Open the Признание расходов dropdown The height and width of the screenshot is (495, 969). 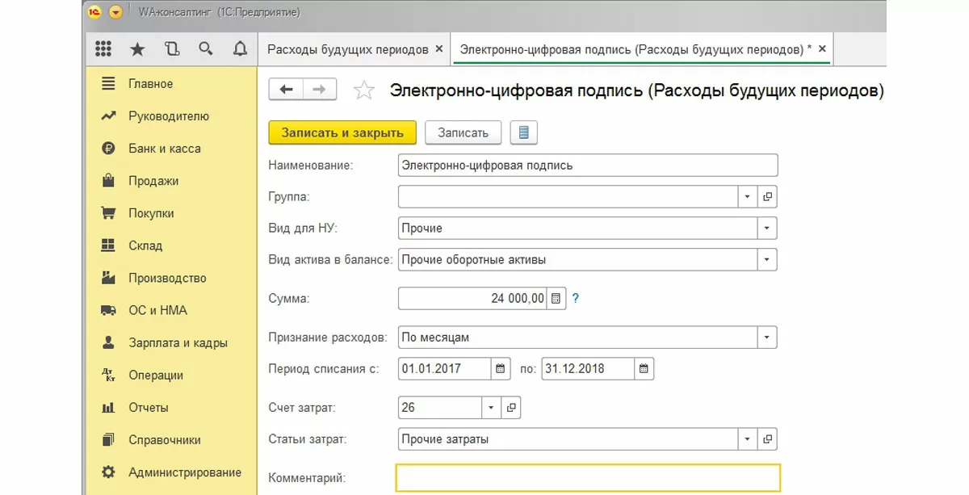click(x=767, y=337)
